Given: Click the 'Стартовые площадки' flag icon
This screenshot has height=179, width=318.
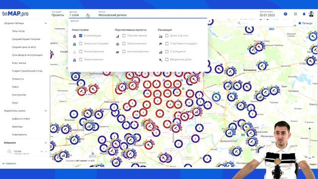Looking at the screenshot, I should point(160,44).
